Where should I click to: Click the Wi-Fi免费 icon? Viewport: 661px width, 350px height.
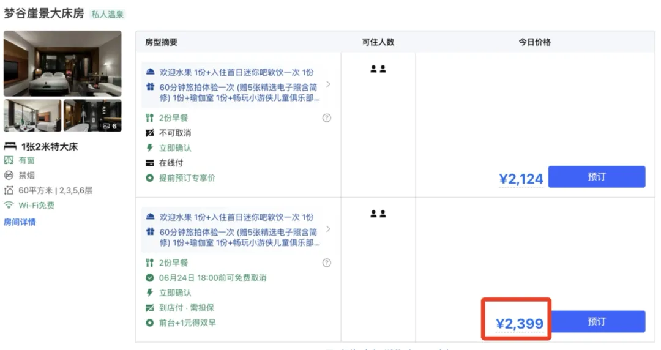click(9, 206)
